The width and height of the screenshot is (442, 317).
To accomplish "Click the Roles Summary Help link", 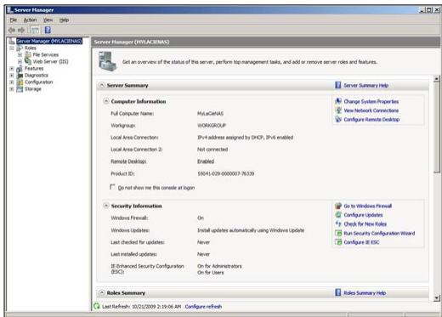I will click(365, 293).
